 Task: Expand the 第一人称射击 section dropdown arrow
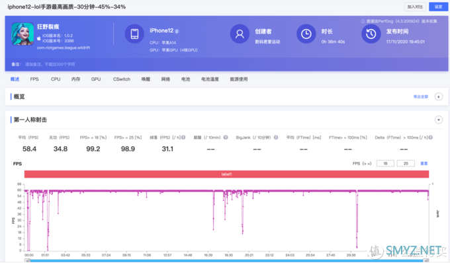tap(439, 120)
